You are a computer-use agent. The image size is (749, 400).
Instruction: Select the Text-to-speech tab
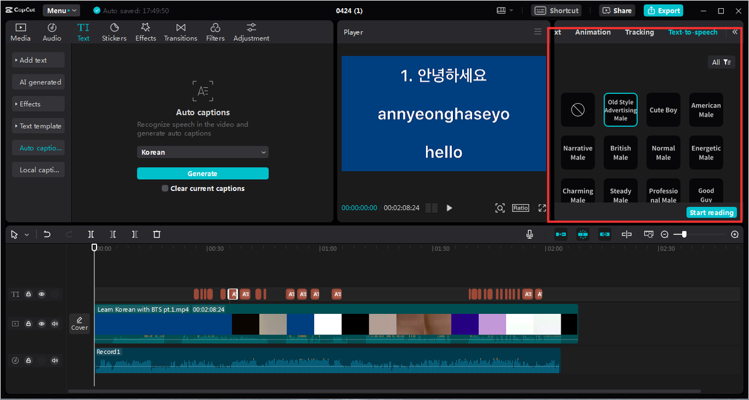pos(693,32)
